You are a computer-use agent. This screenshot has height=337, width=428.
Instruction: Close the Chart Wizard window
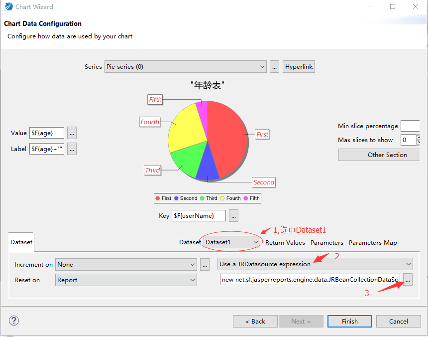pos(416,6)
